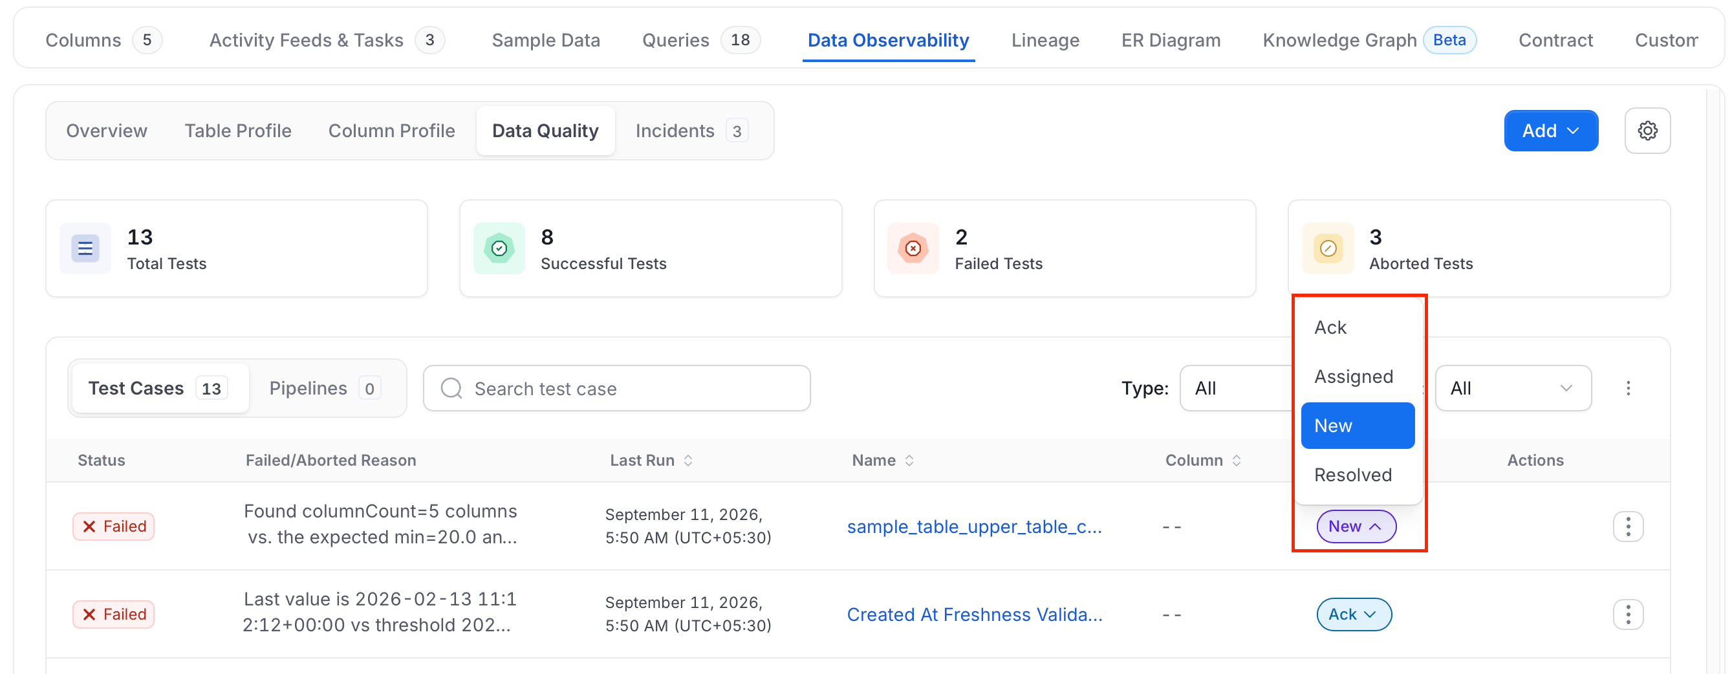Collapse the New status dropdown pill
The width and height of the screenshot is (1732, 674).
click(x=1356, y=526)
